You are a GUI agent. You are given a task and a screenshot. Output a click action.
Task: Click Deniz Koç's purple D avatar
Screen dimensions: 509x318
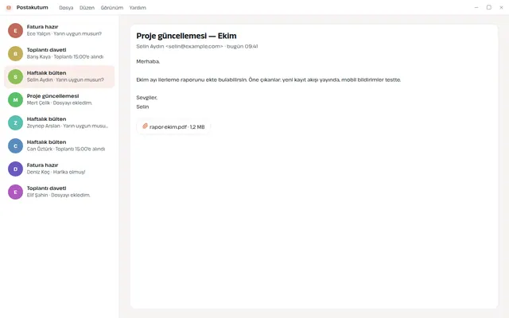[15, 169]
